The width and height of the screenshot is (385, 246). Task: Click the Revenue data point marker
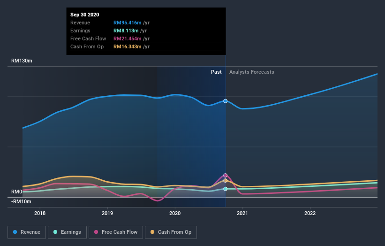(x=225, y=101)
